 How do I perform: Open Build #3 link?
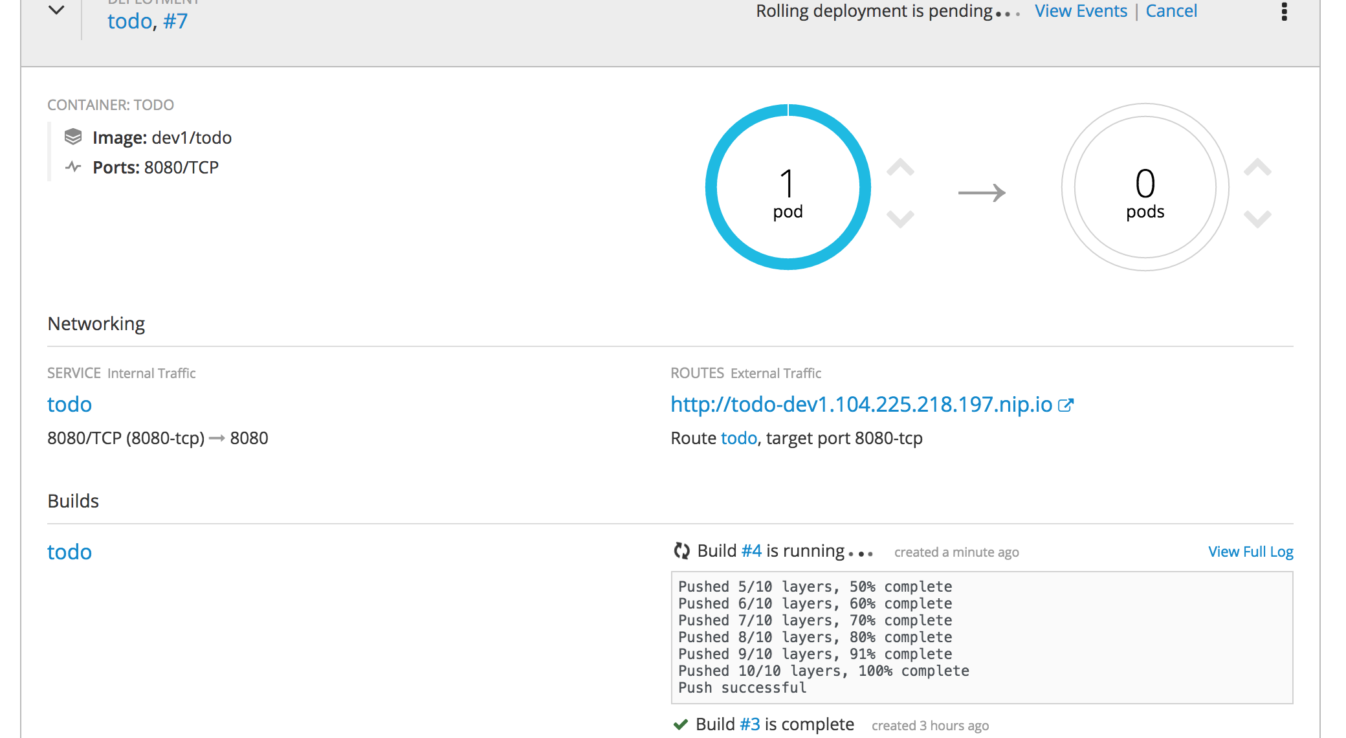tap(750, 724)
